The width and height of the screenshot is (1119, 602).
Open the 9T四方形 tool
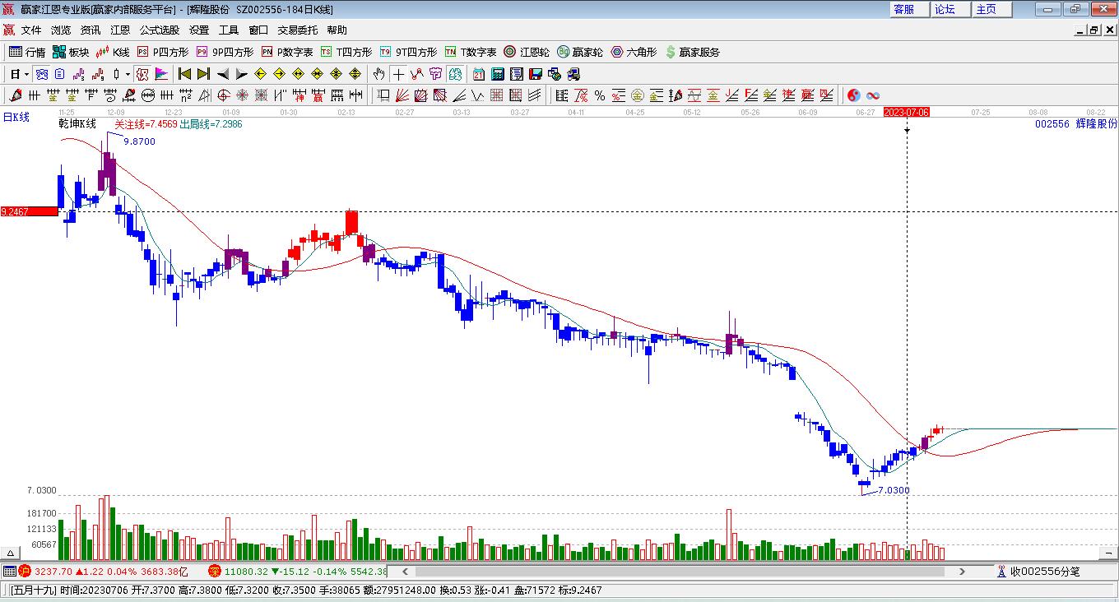pyautogui.click(x=408, y=52)
